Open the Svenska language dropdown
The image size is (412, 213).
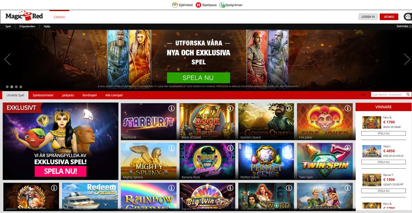(x=404, y=26)
